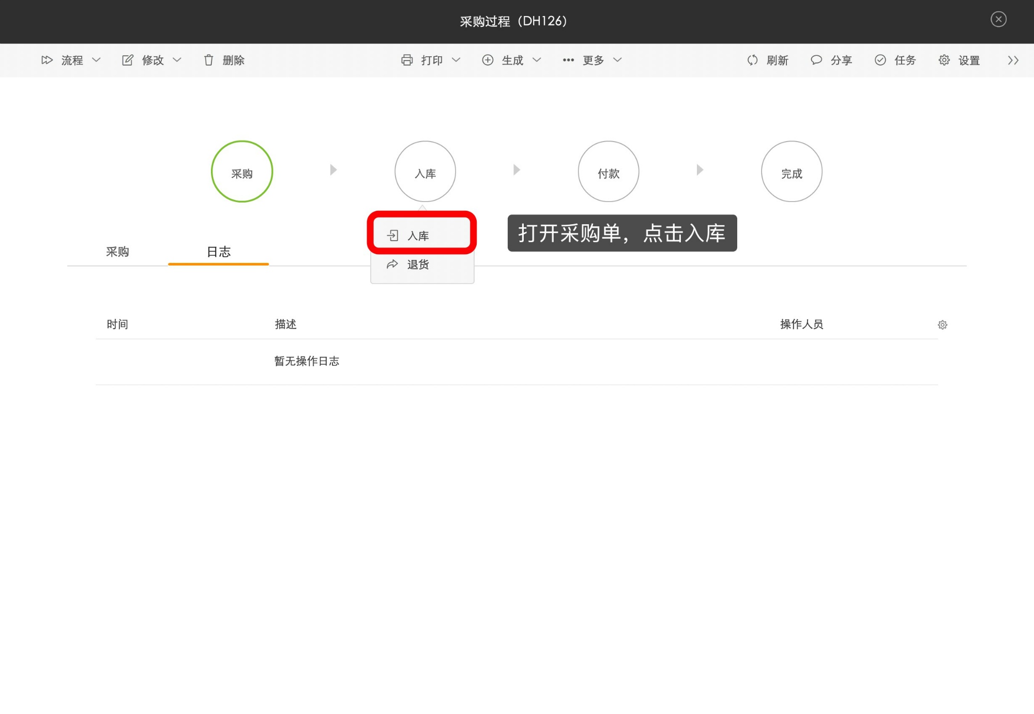This screenshot has width=1034, height=714.
Task: Expand the 更多 dropdown arrow
Action: pos(617,60)
